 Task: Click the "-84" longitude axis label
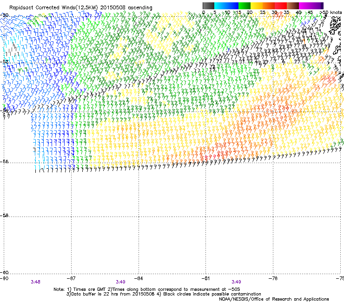[139, 278]
